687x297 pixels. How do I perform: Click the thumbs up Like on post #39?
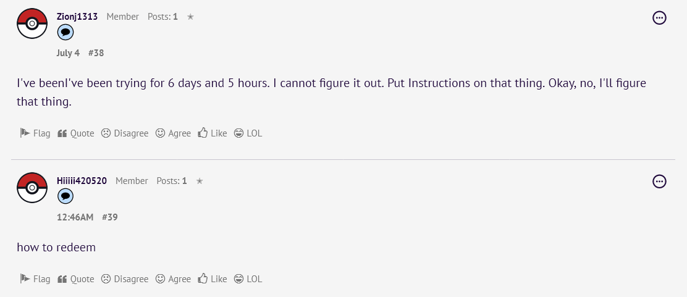coord(203,278)
